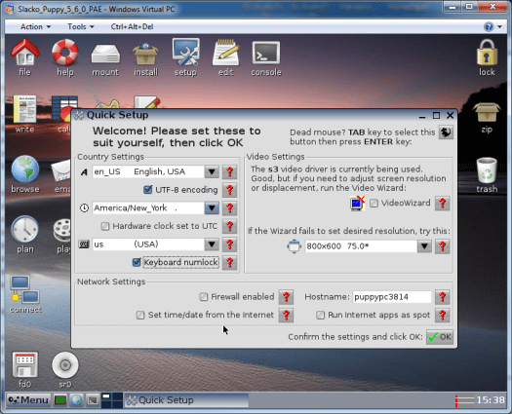
Task: Maximize the Quick Setup window
Action: 436,115
